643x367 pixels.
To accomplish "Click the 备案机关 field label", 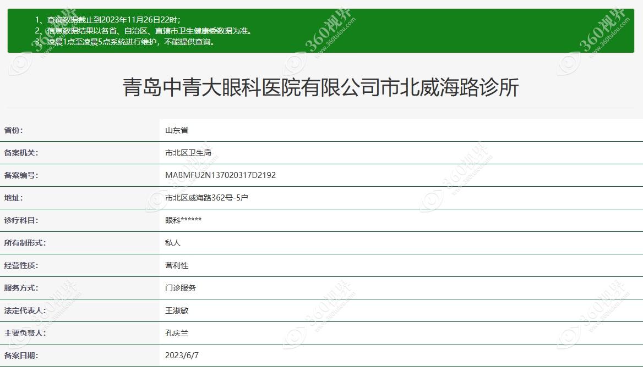I will click(x=21, y=153).
